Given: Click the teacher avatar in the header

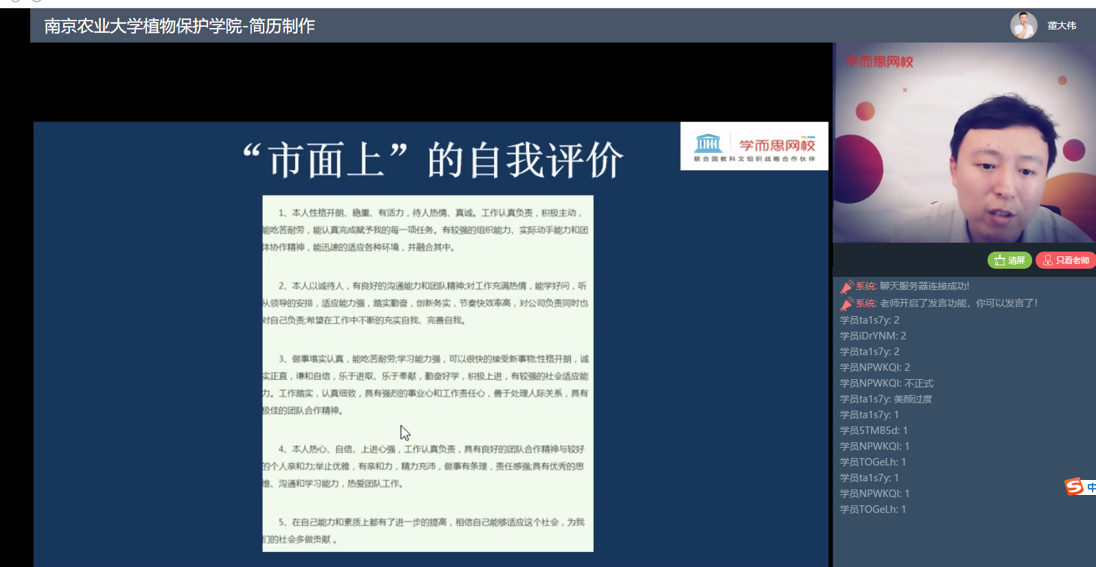Looking at the screenshot, I should click(1023, 25).
